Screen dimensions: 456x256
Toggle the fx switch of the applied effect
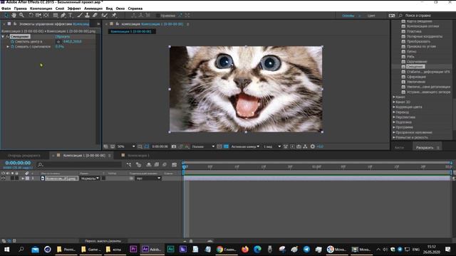click(7, 36)
